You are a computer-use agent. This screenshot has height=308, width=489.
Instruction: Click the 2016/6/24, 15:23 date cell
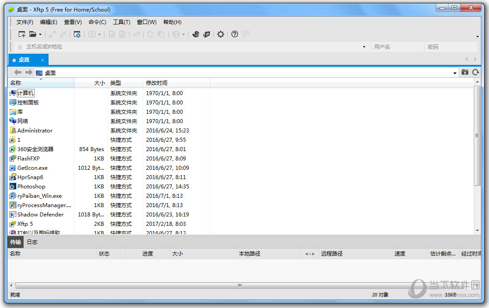[x=167, y=131]
